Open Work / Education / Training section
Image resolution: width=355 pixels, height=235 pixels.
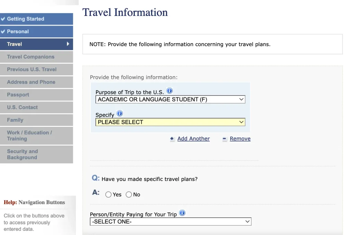point(36,136)
